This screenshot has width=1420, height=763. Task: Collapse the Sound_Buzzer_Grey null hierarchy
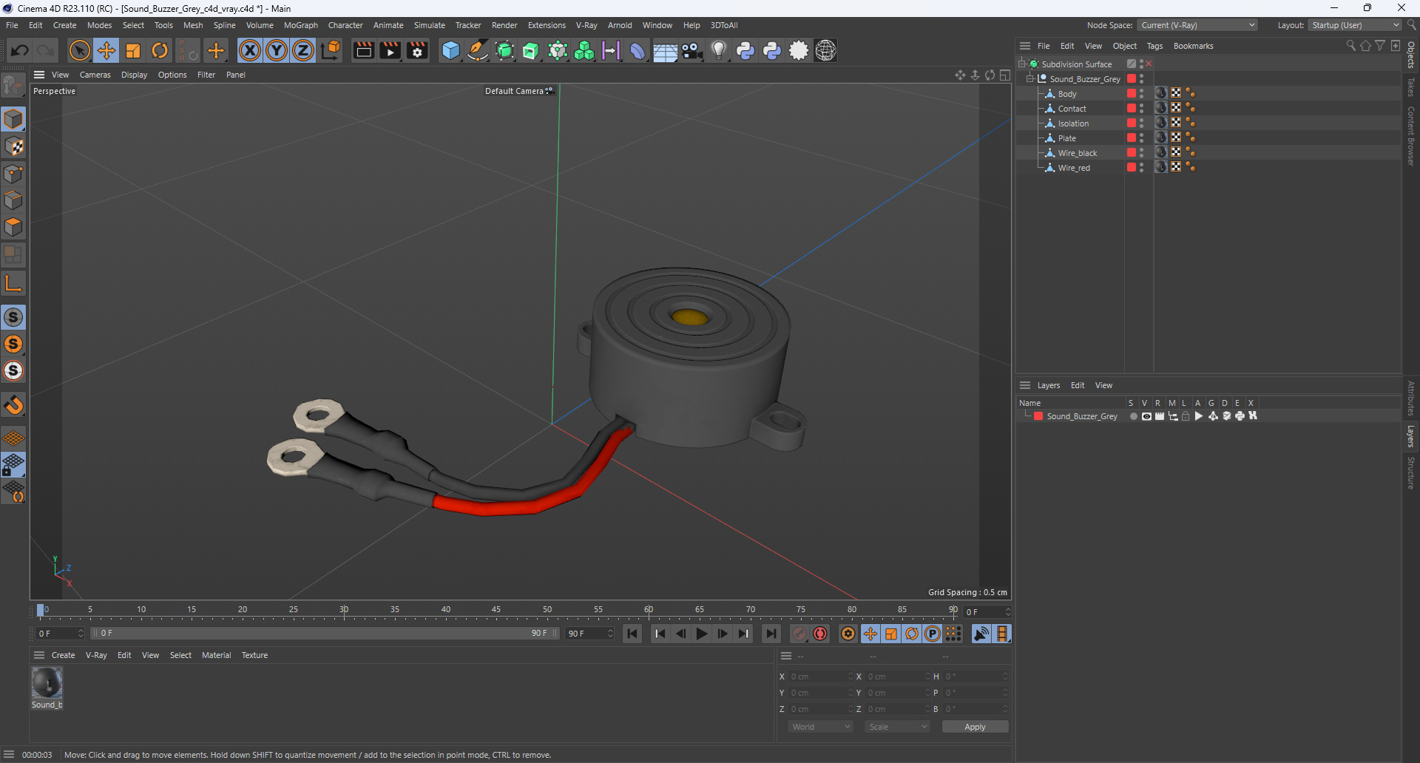pos(1029,78)
